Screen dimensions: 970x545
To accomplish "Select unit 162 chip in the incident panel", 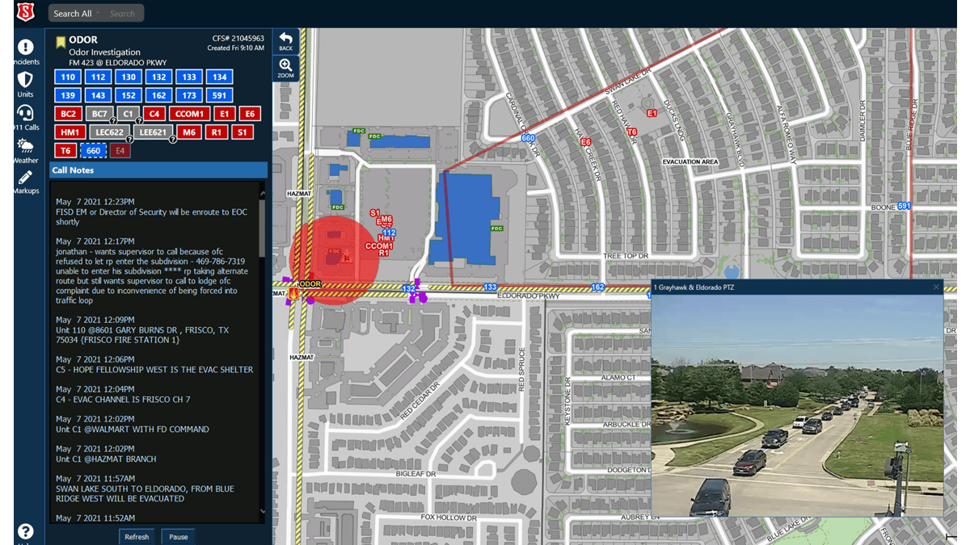I will (x=158, y=95).
